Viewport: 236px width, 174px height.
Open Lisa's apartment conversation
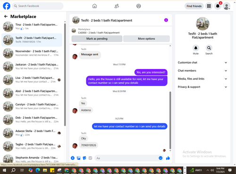[x=32, y=80]
